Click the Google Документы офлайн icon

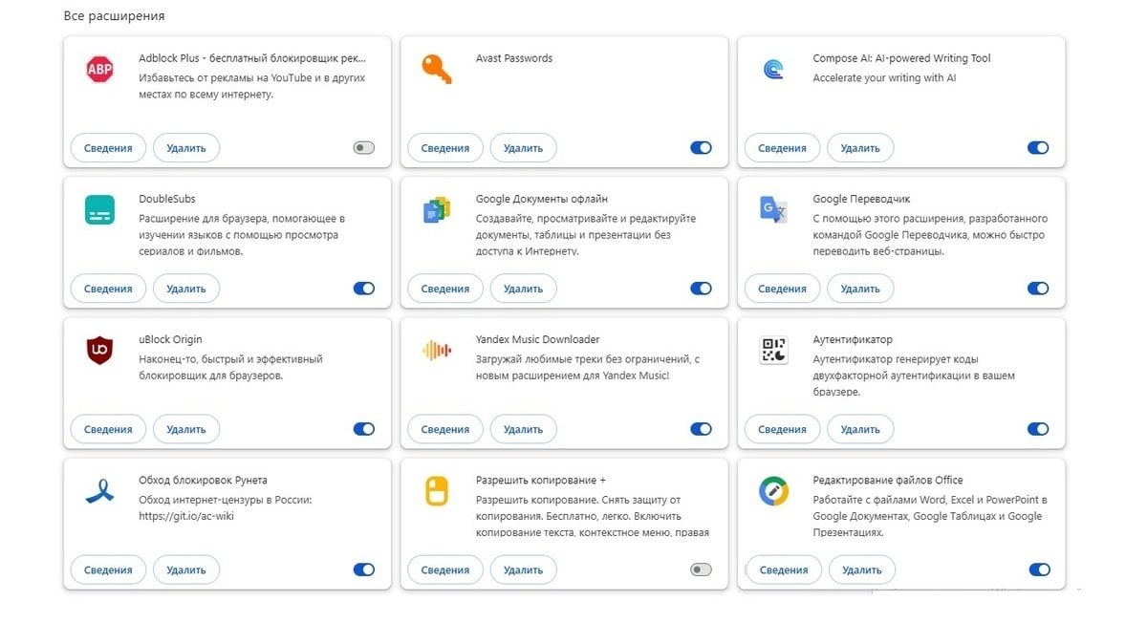[x=436, y=209]
